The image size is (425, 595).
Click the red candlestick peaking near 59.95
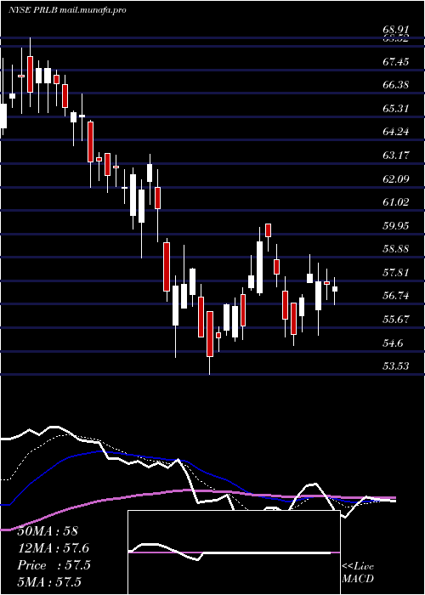coord(269,230)
